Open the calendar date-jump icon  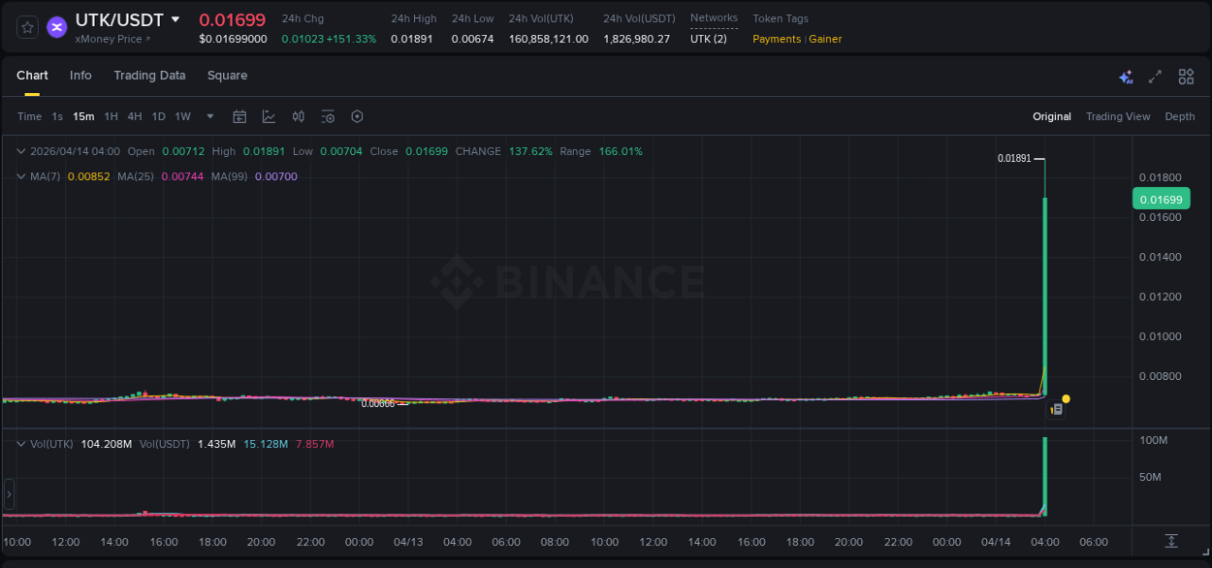tap(239, 116)
